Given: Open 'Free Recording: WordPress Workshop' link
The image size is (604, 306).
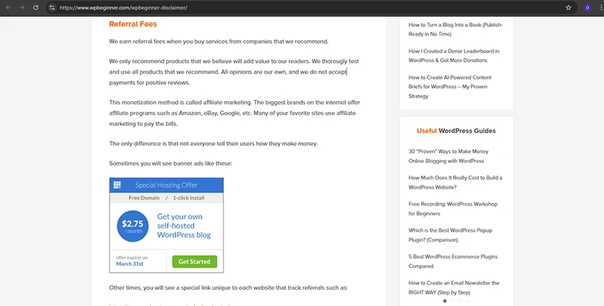Looking at the screenshot, I should tap(453, 209).
